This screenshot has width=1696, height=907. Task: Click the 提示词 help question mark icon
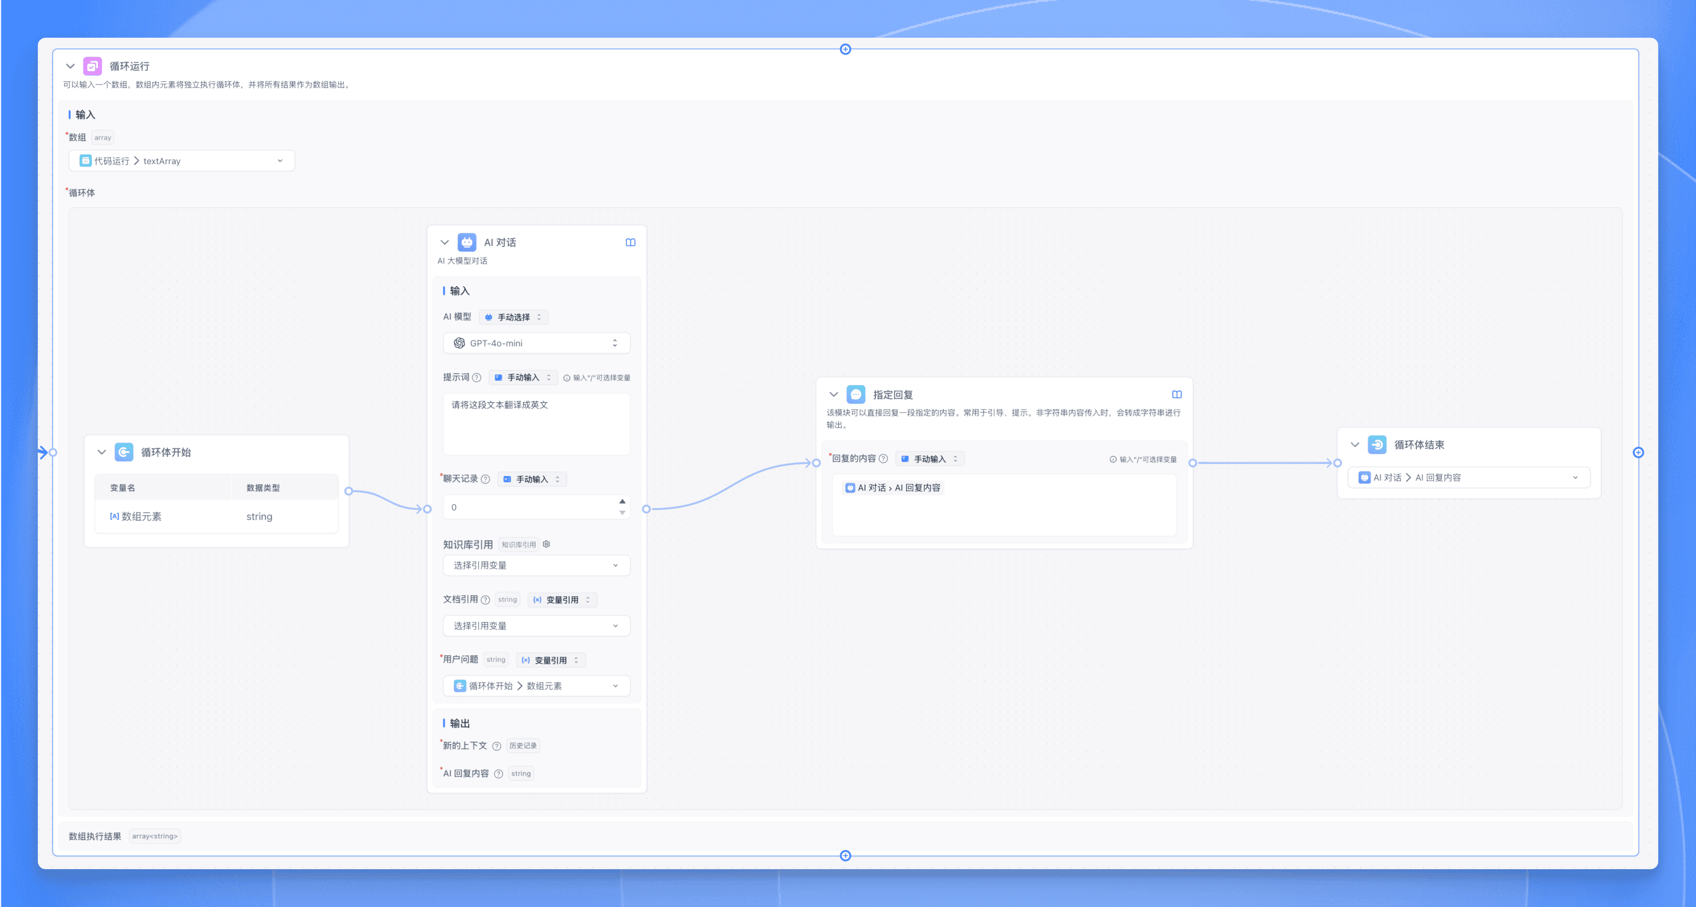point(477,377)
